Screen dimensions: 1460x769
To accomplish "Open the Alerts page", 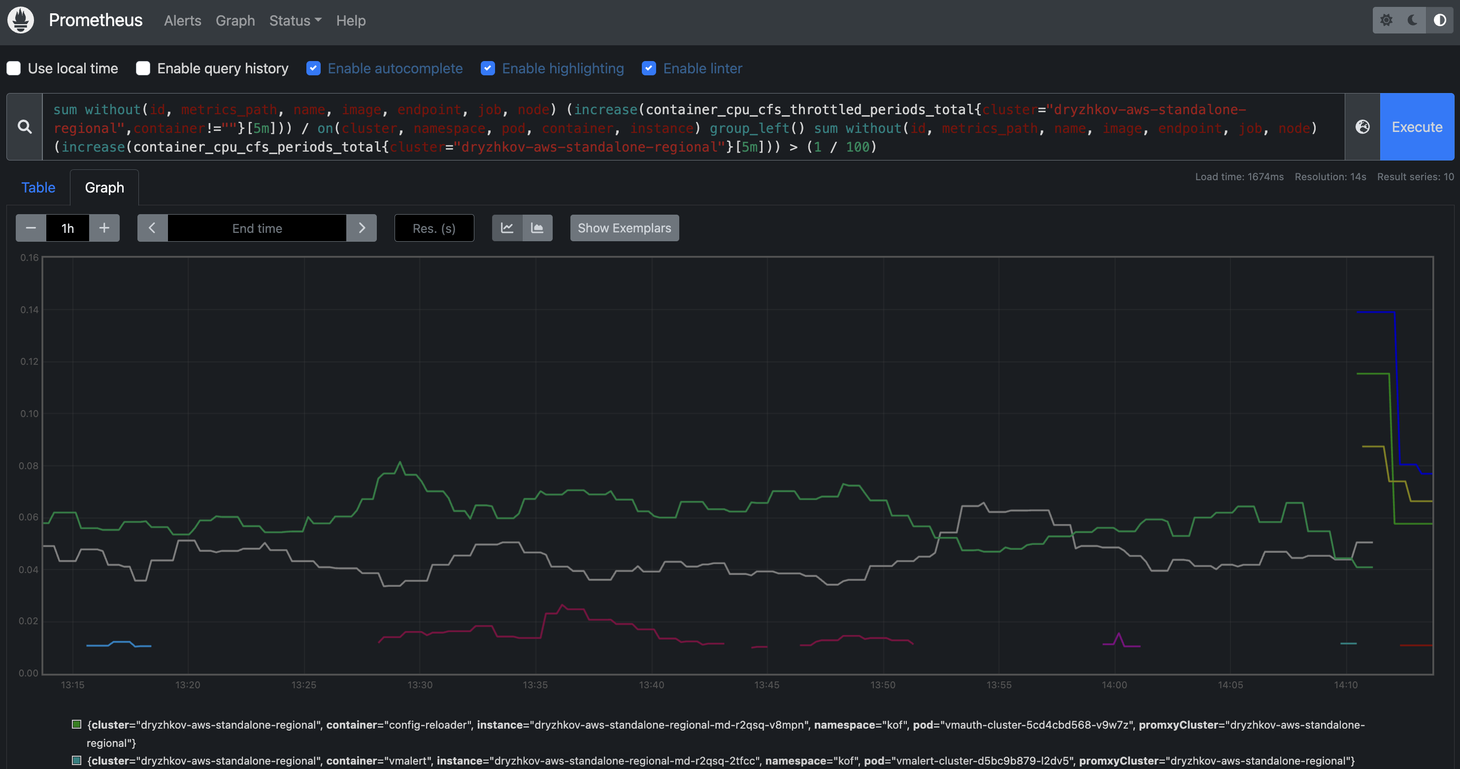I will point(182,21).
